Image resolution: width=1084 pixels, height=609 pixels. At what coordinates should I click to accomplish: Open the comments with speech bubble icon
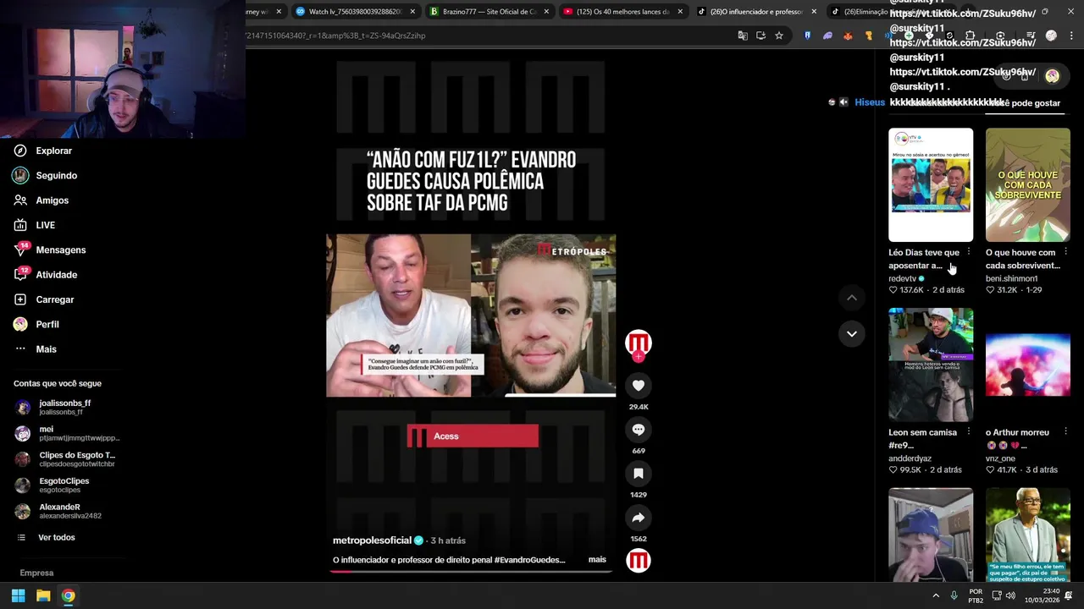[x=639, y=430]
